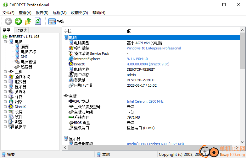The width and height of the screenshot is (246, 158).
Task: Click the EVEREST v1.51.195 root node
Action: pos(24,37)
